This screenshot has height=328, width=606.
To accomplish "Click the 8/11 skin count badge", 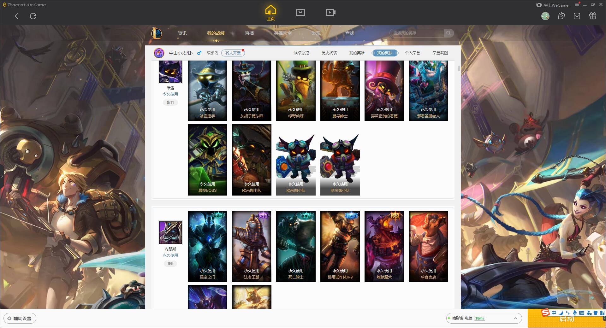I will coord(170,102).
